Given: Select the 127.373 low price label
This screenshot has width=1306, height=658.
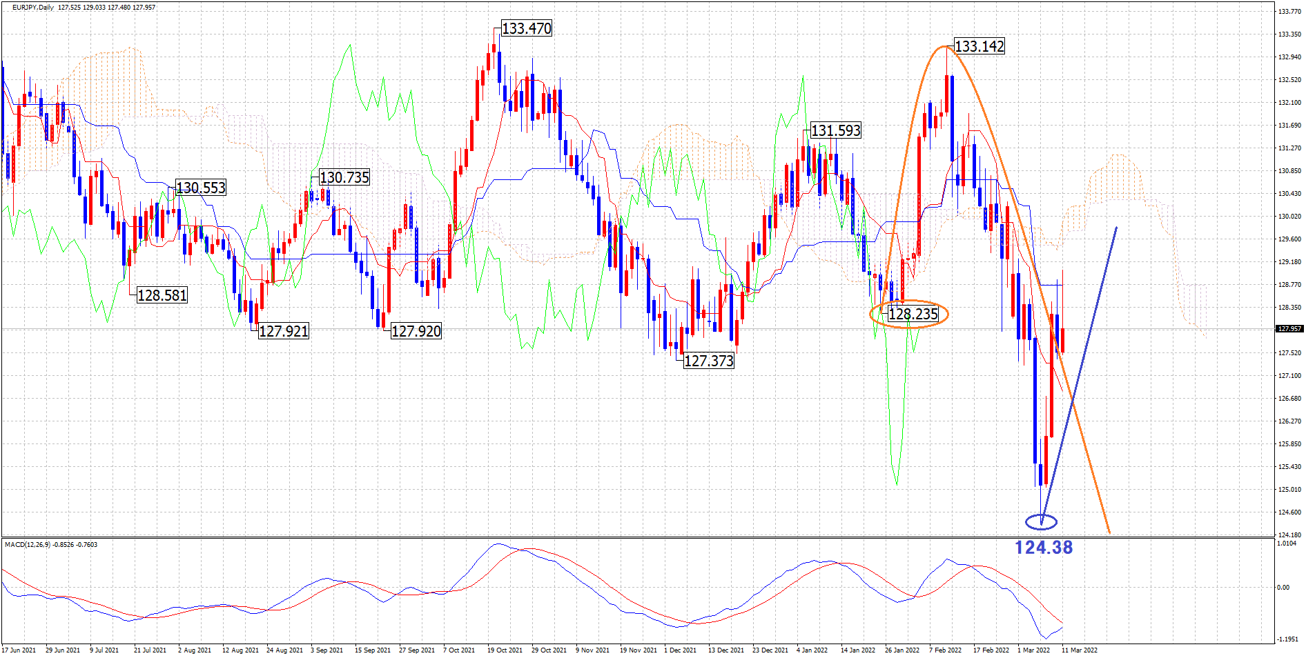Looking at the screenshot, I should point(708,361).
